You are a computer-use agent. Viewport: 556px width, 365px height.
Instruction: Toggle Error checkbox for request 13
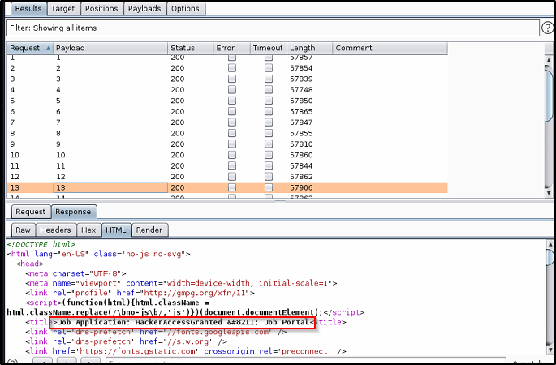[x=232, y=187]
